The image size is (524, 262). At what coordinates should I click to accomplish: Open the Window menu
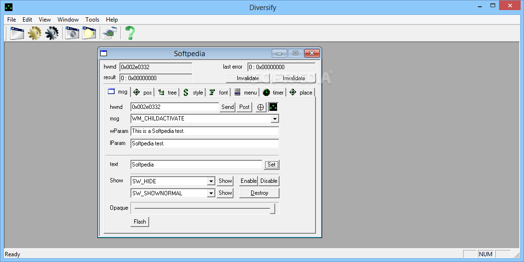click(x=68, y=19)
